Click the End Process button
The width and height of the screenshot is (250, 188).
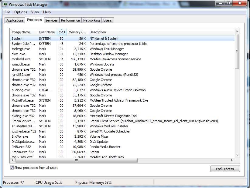(225, 169)
